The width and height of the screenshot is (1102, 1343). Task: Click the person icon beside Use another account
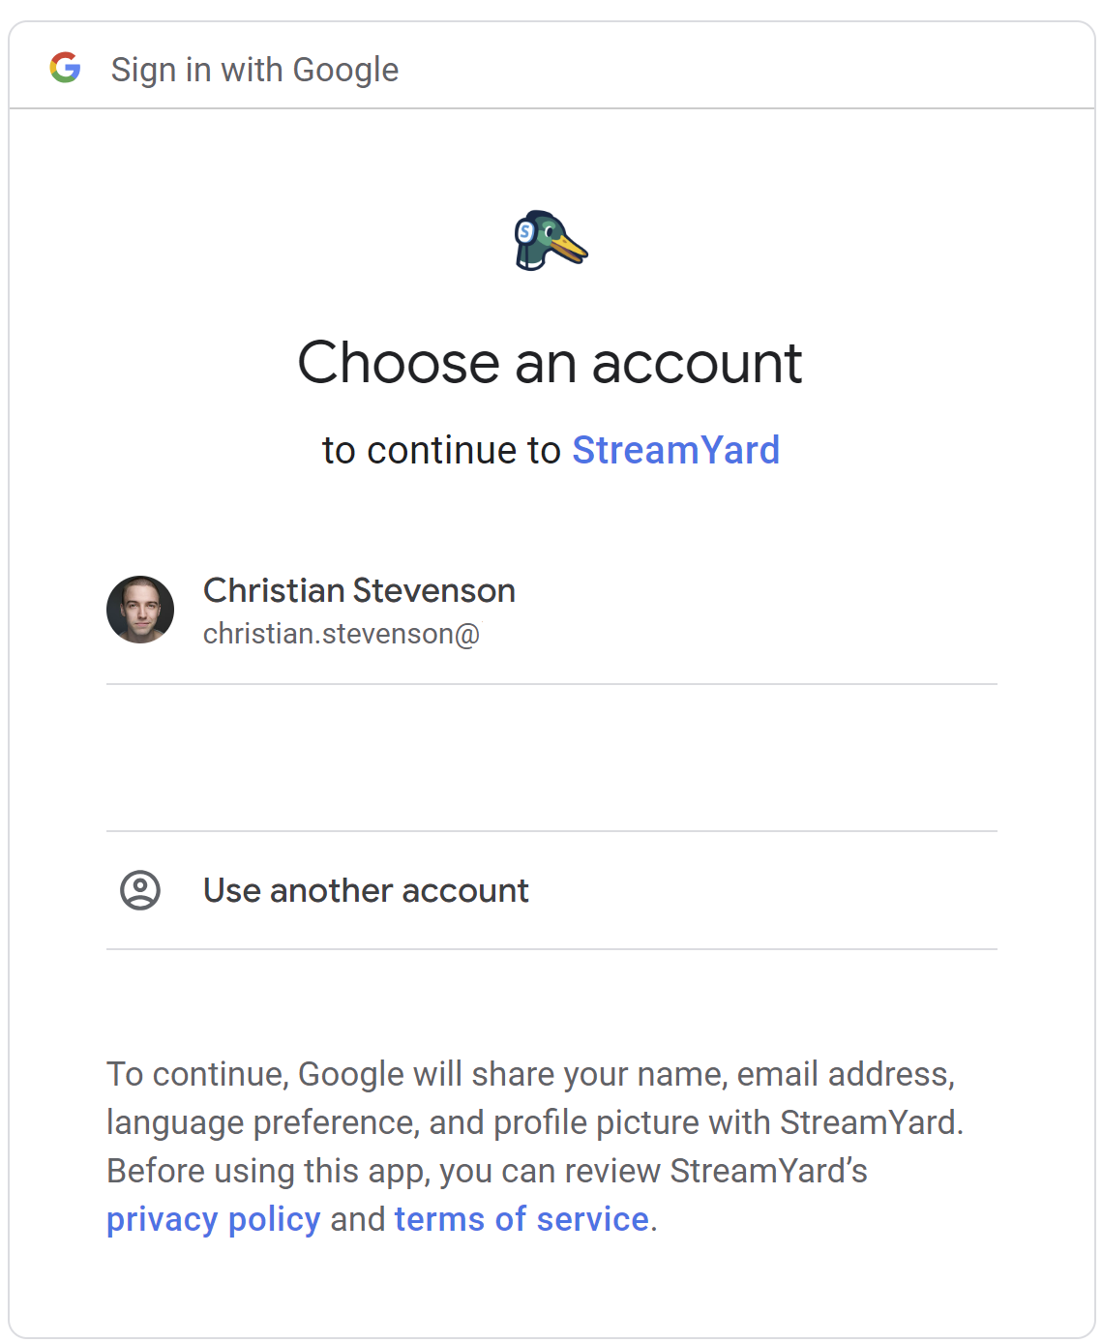pos(140,890)
